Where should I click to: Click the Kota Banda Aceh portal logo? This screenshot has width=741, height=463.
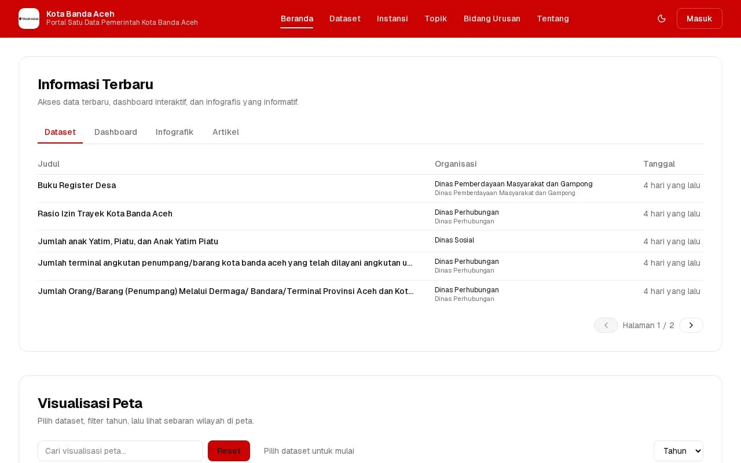click(x=29, y=19)
